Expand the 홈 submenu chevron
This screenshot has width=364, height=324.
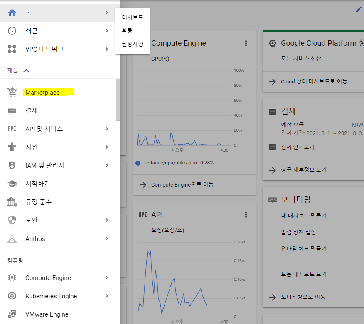tap(106, 12)
